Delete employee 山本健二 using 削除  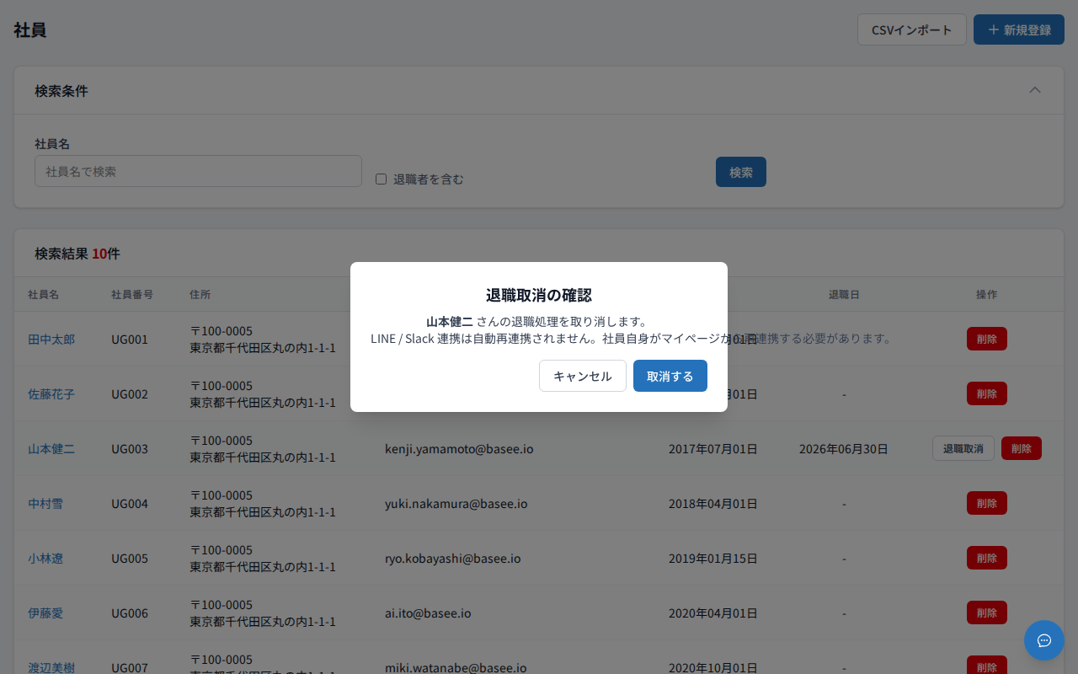1022,448
